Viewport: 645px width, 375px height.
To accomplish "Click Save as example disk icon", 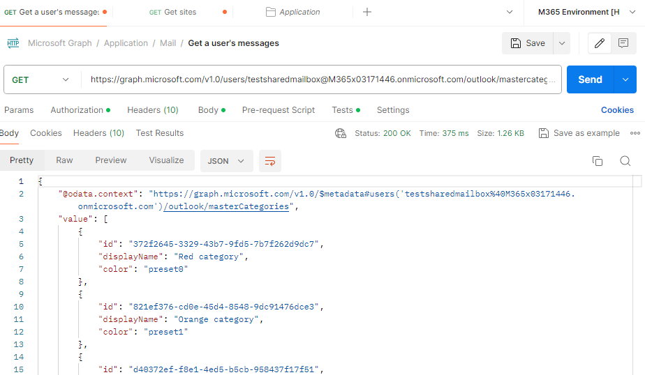I will tap(543, 133).
